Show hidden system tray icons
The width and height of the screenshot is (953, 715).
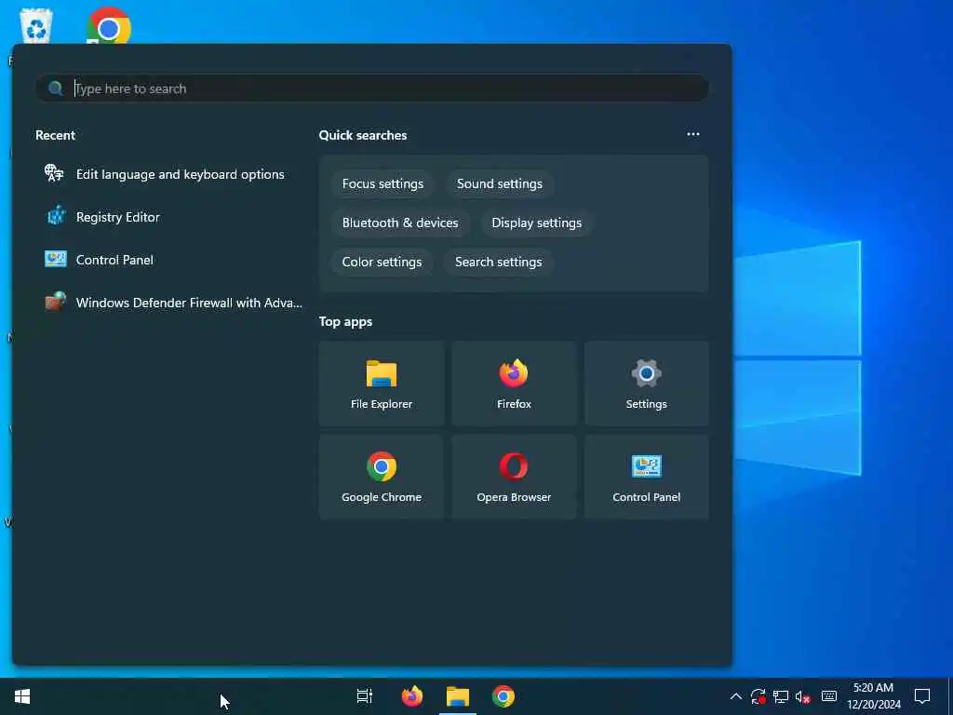pos(735,696)
